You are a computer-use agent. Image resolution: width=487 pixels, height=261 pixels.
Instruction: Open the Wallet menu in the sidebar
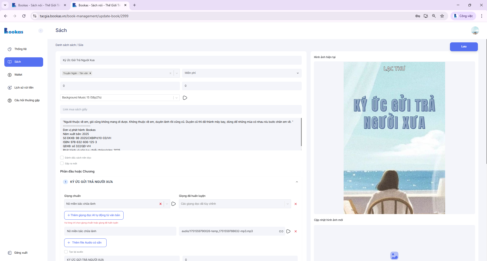click(18, 75)
